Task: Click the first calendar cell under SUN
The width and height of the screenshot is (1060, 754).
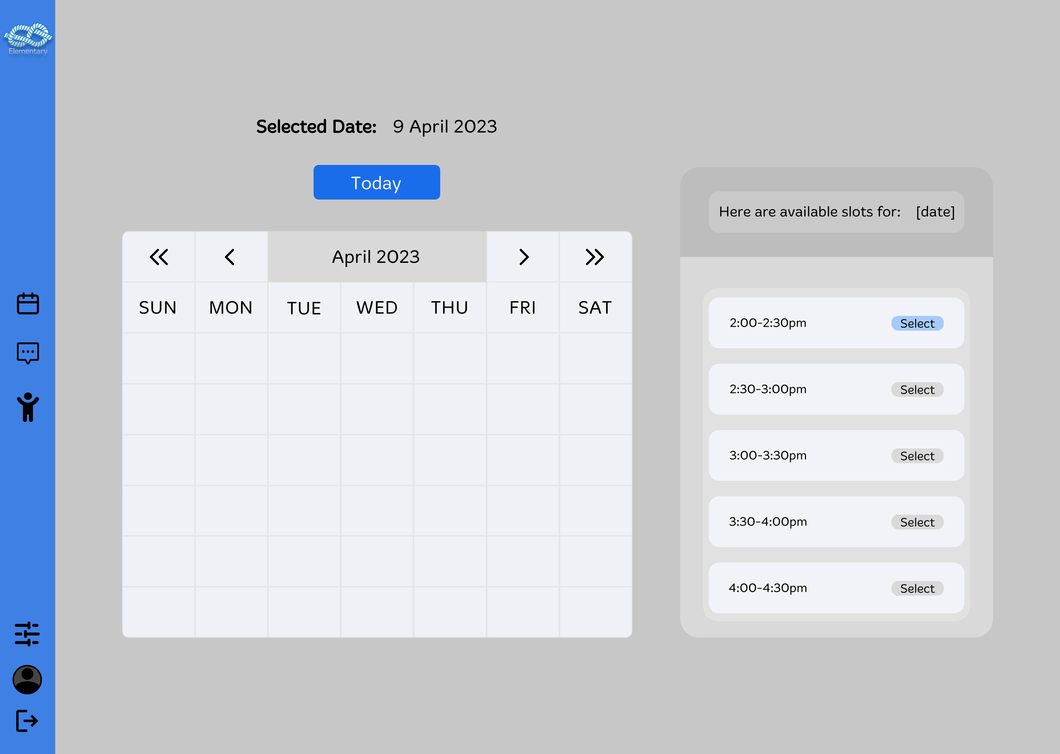Action: click(158, 359)
